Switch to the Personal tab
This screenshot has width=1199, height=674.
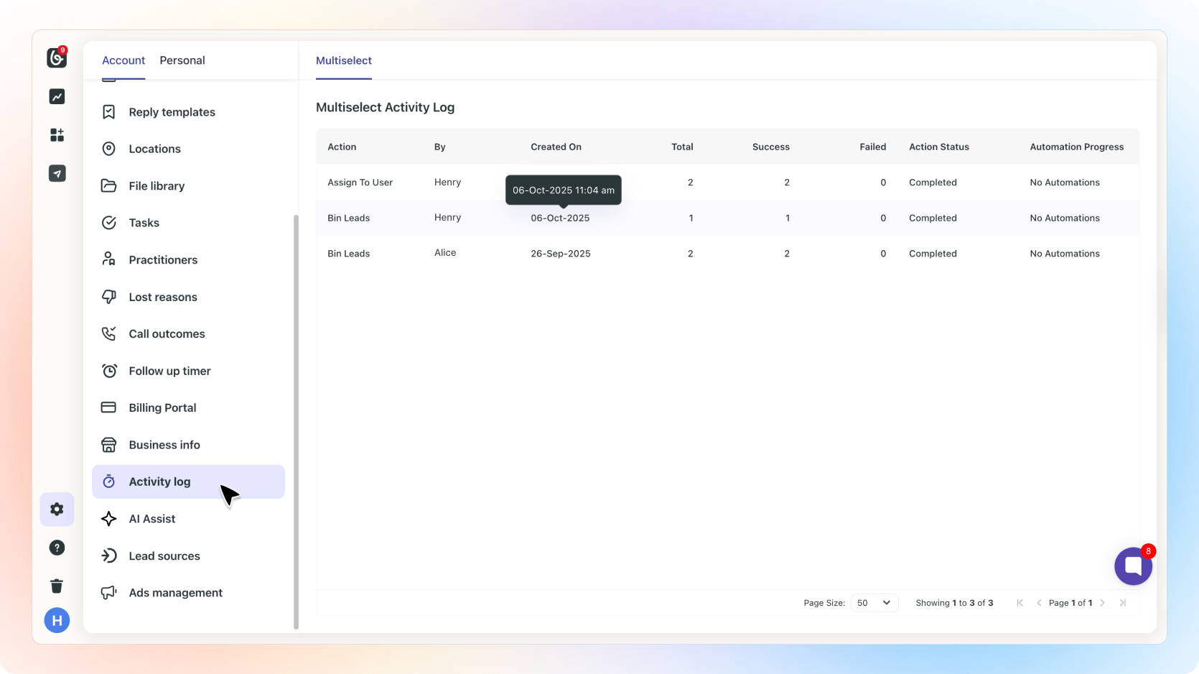pyautogui.click(x=182, y=60)
